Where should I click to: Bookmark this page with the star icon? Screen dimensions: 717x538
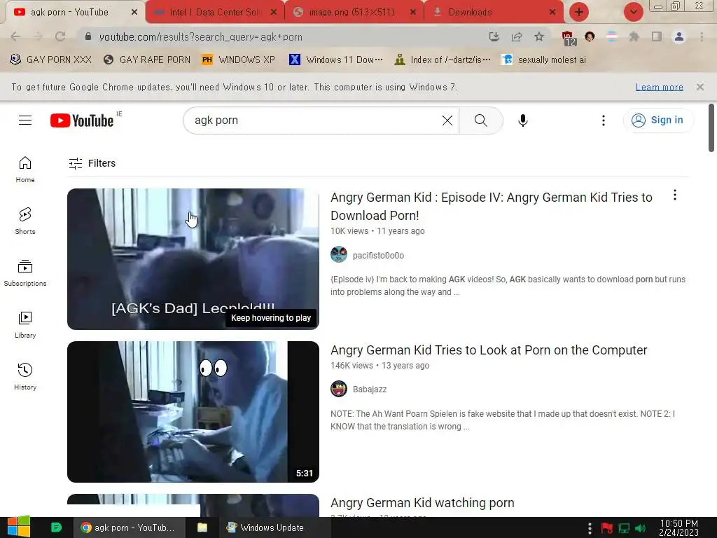pos(539,36)
